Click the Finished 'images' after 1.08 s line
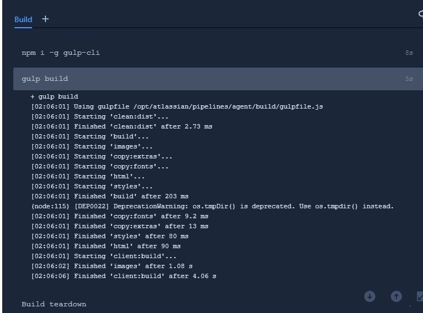This screenshot has height=313, width=423. point(111,266)
